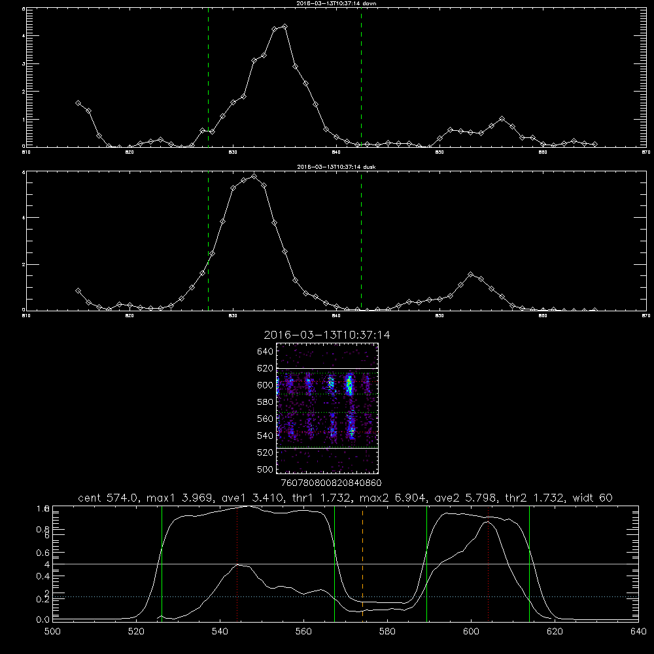Viewport: 654px width, 654px height.
Task: Click the '0.4' y-axis label of the bottom plot
Action: (43, 576)
